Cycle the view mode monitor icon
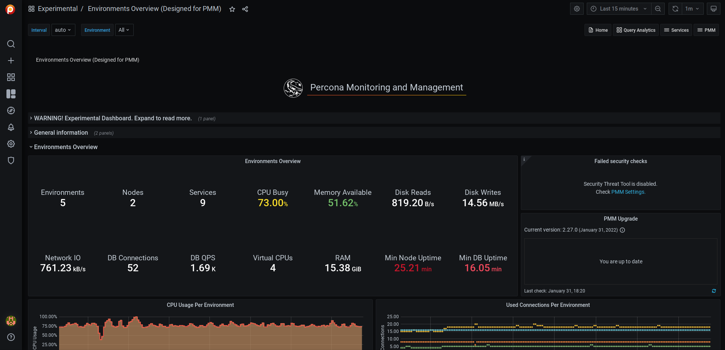 (713, 9)
